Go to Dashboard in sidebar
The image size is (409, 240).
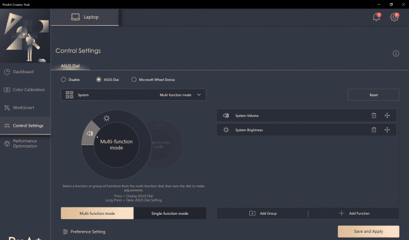pyautogui.click(x=25, y=71)
